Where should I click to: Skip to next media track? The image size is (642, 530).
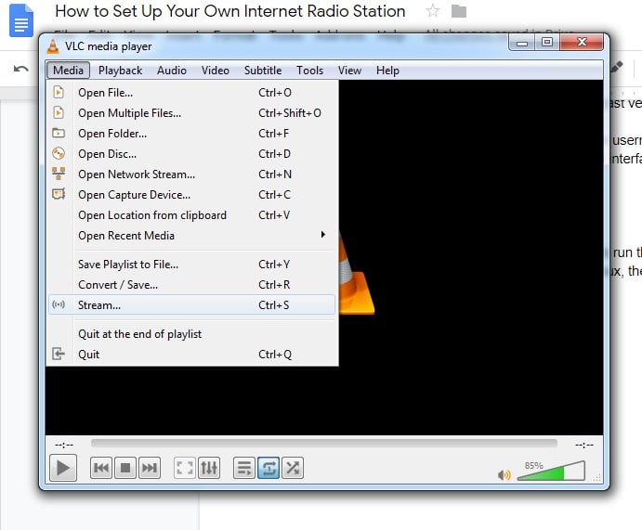coord(150,468)
